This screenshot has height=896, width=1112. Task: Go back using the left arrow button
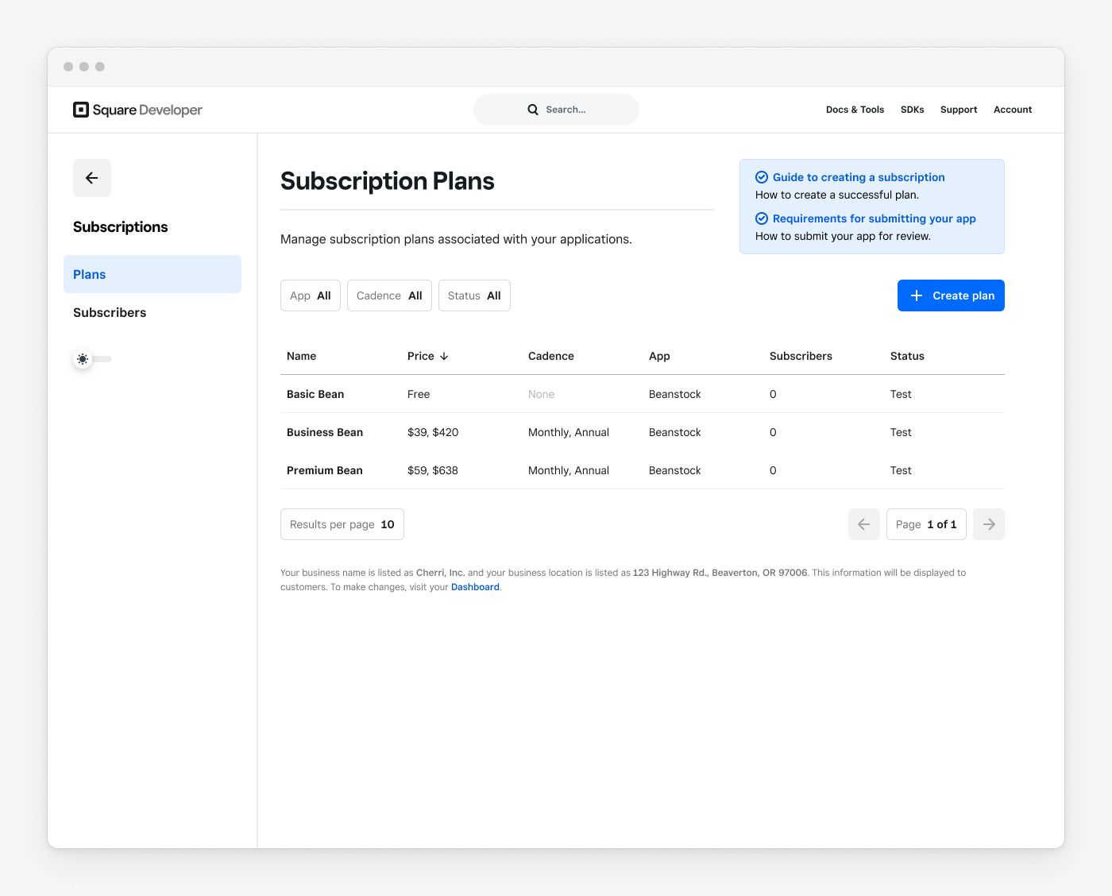[92, 178]
